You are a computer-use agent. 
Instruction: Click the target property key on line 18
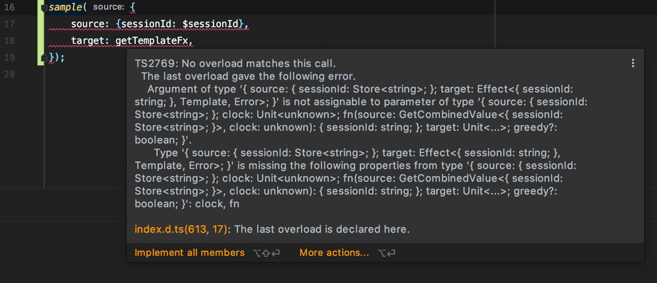87,41
